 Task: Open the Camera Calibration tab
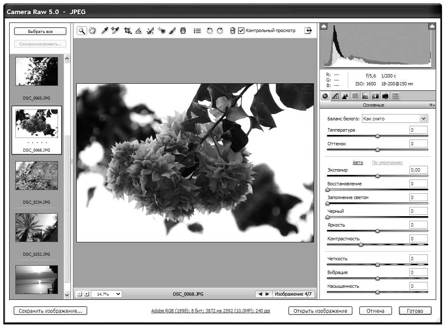[385, 96]
